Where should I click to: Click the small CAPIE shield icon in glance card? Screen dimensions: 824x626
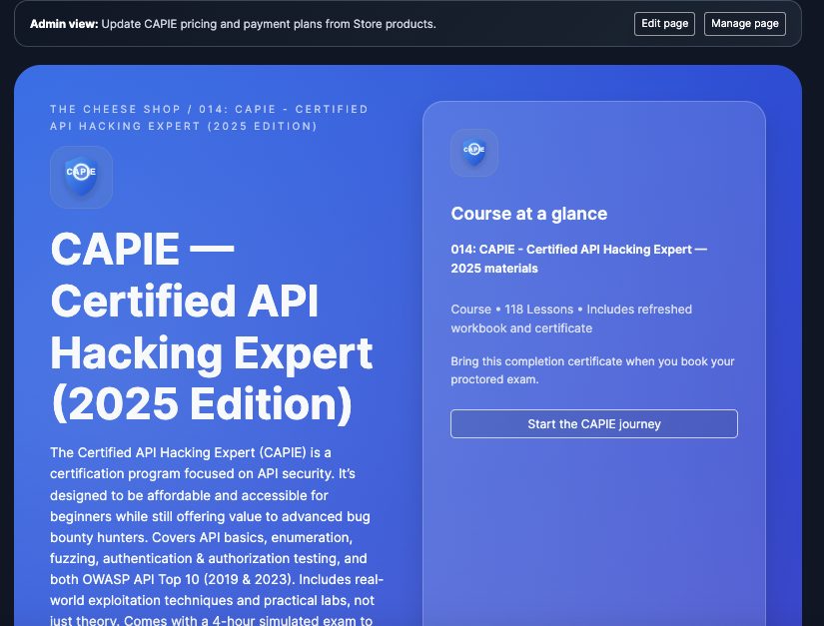tap(474, 153)
